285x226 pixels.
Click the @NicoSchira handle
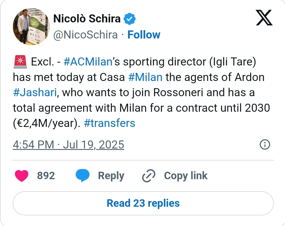[86, 35]
